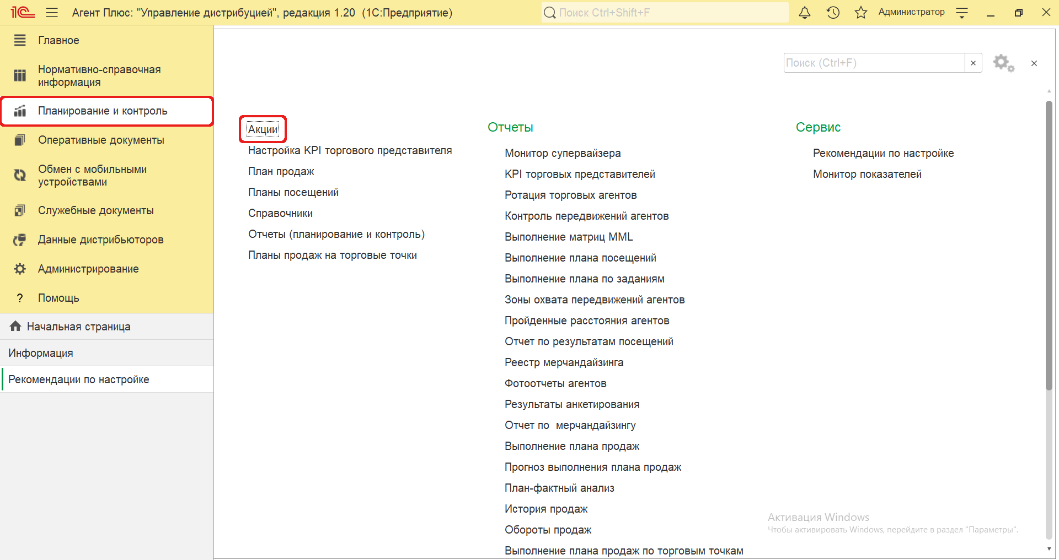Open План продаж link
Screen dimensions: 1059x560
(281, 171)
